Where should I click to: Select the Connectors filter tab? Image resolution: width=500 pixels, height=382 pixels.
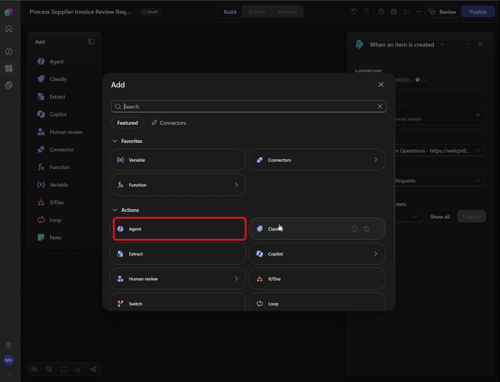click(168, 123)
